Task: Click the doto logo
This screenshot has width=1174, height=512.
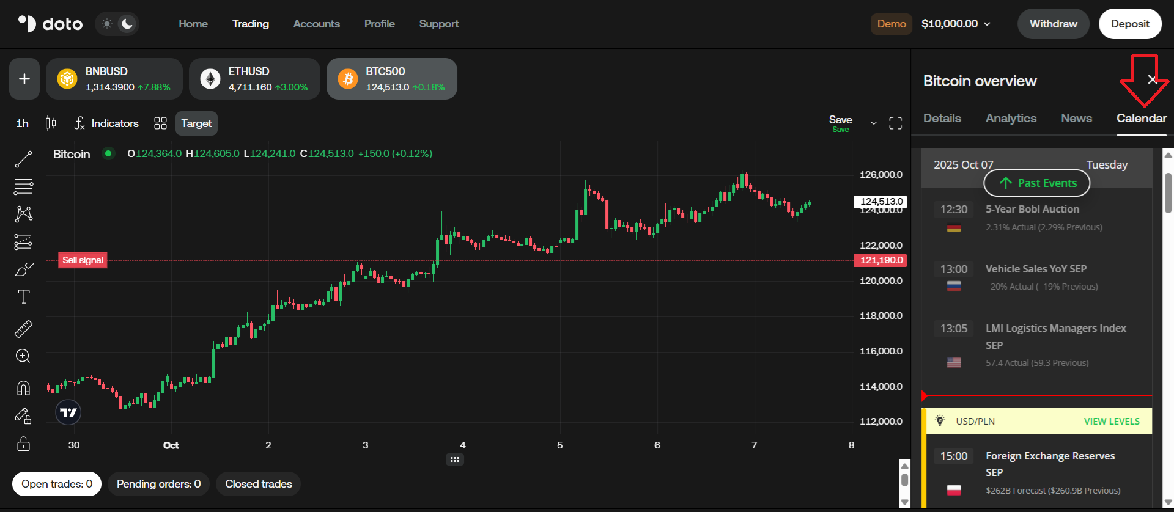Action: (50, 24)
